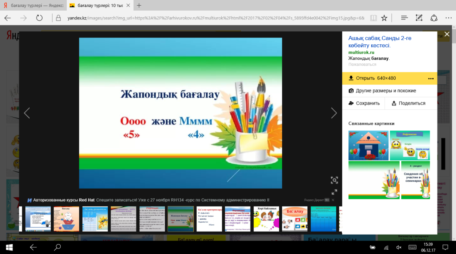Click the Edge refresh page icon
This screenshot has height=254, width=456.
click(39, 18)
